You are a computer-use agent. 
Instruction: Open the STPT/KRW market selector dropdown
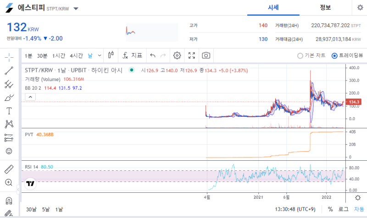click(x=76, y=9)
